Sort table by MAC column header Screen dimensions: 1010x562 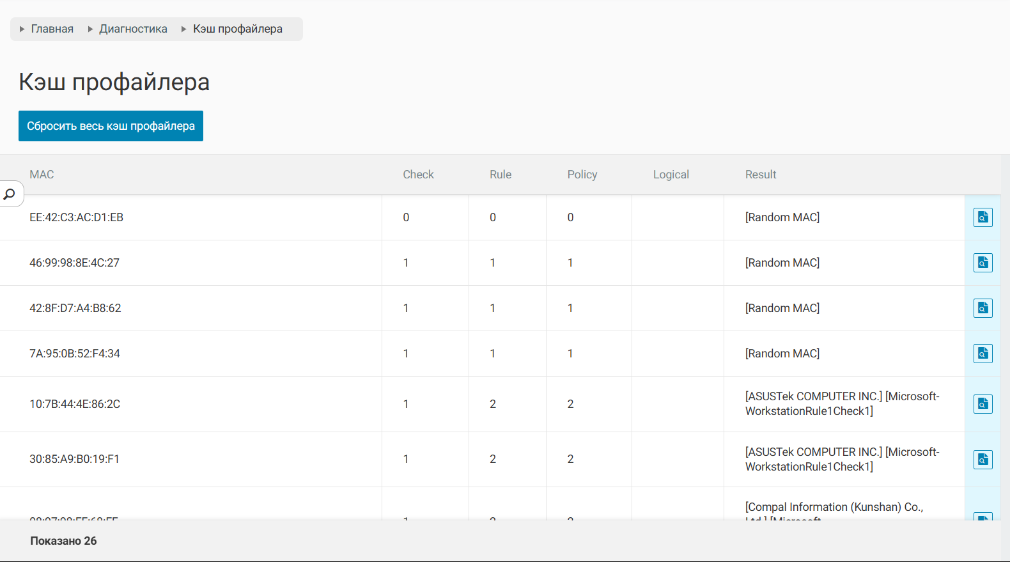tap(42, 175)
